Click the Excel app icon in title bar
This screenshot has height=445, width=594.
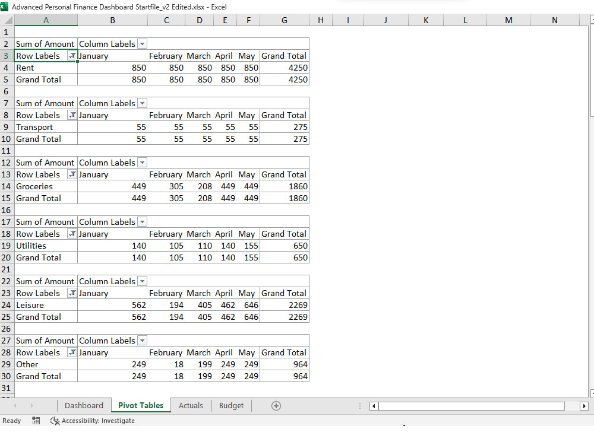pyautogui.click(x=6, y=7)
